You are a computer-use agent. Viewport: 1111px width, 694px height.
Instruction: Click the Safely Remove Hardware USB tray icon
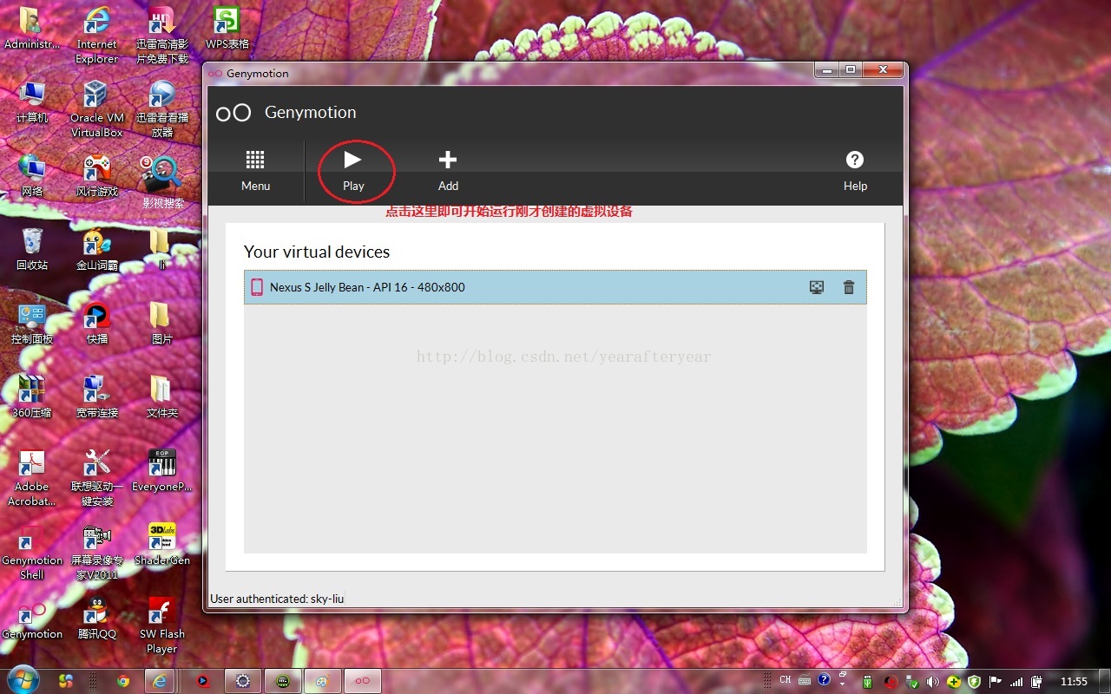pyautogui.click(x=911, y=681)
